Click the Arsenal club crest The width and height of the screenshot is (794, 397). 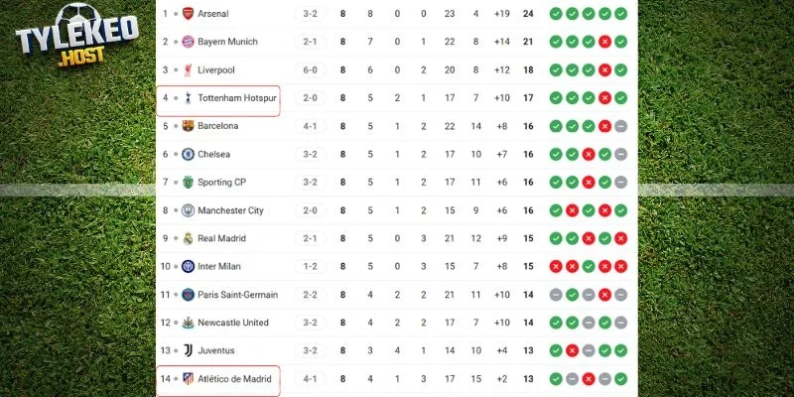(188, 14)
